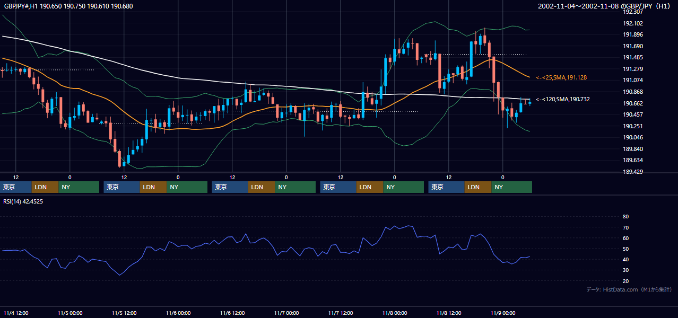Click the RSI(14) 42.4525 indicator label

click(23, 201)
